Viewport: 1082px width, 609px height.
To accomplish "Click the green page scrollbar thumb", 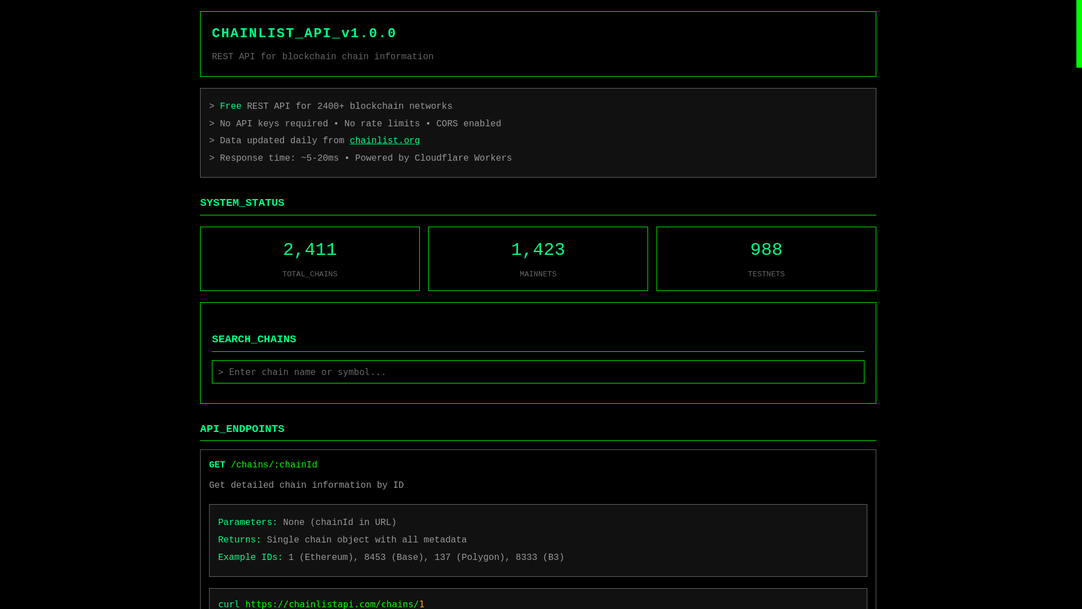I will point(1079,34).
